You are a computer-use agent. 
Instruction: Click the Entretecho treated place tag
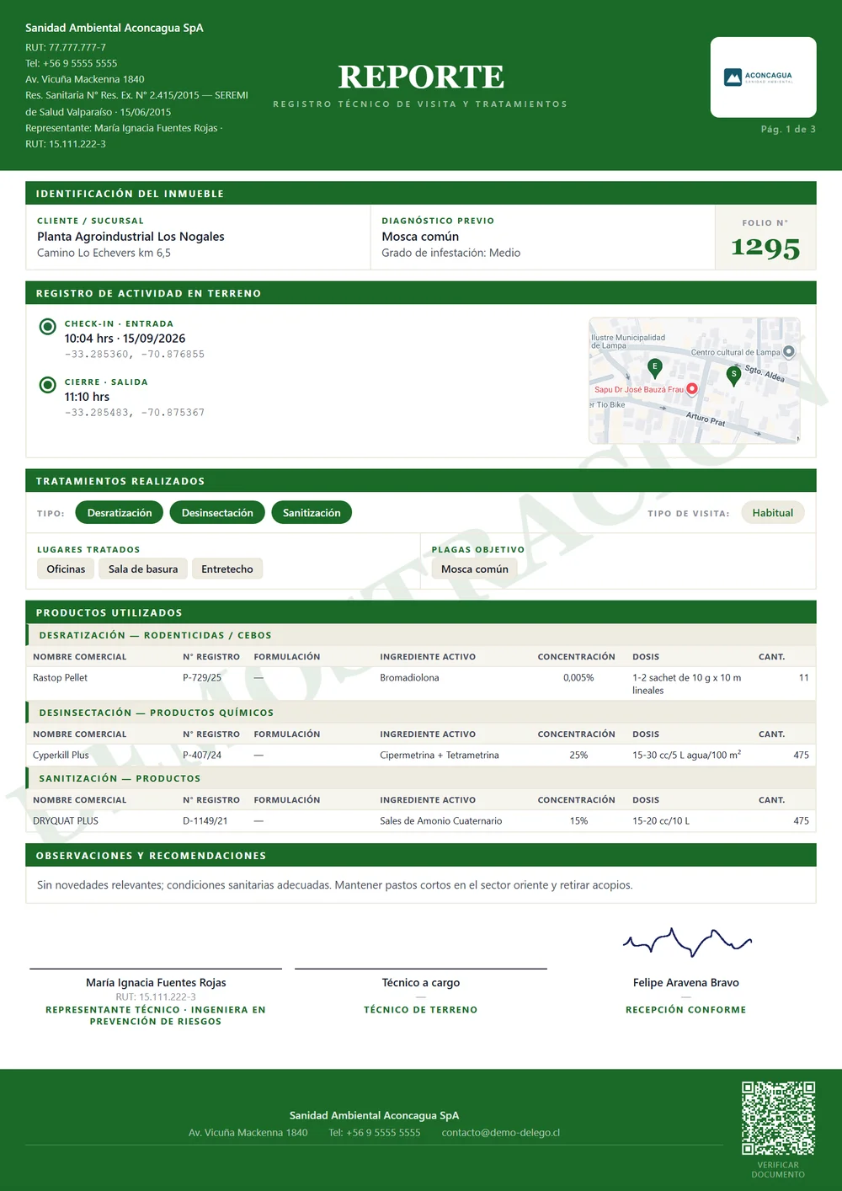click(x=227, y=569)
